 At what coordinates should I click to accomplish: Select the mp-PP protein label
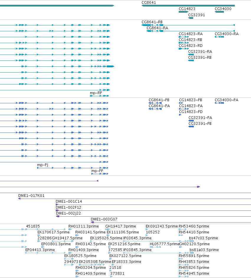[97, 171]
